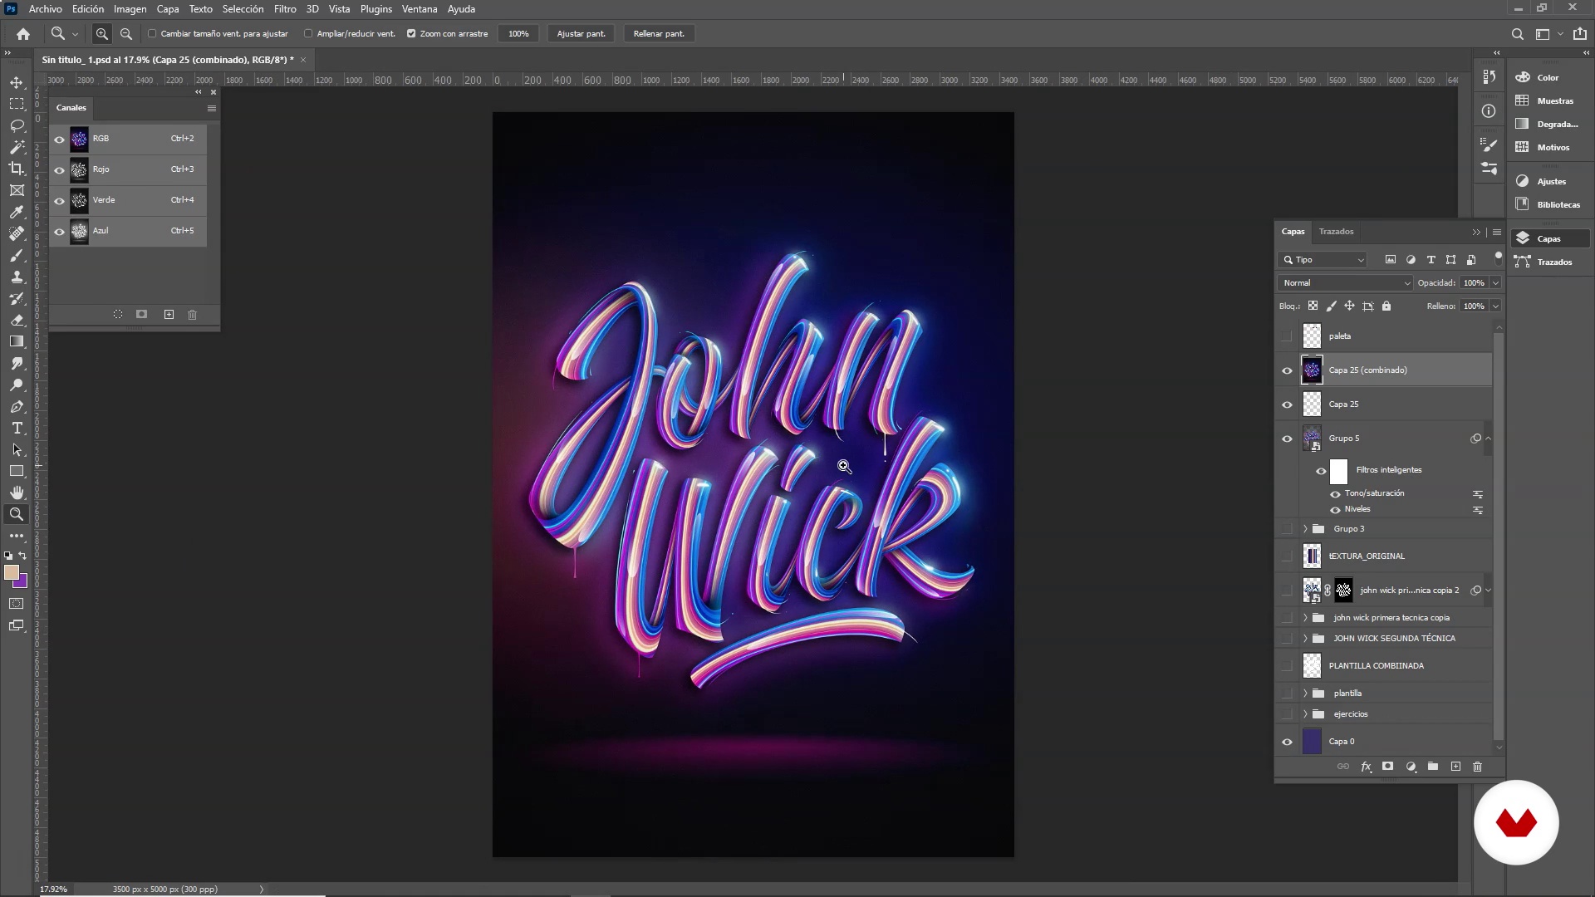
Task: Click the Zoom Out magnifier icon
Action: [x=126, y=34]
